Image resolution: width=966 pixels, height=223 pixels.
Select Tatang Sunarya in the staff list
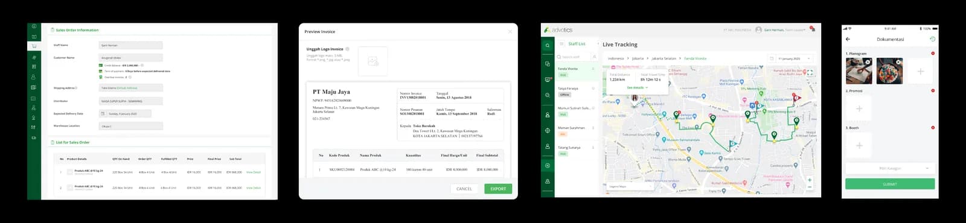577,150
